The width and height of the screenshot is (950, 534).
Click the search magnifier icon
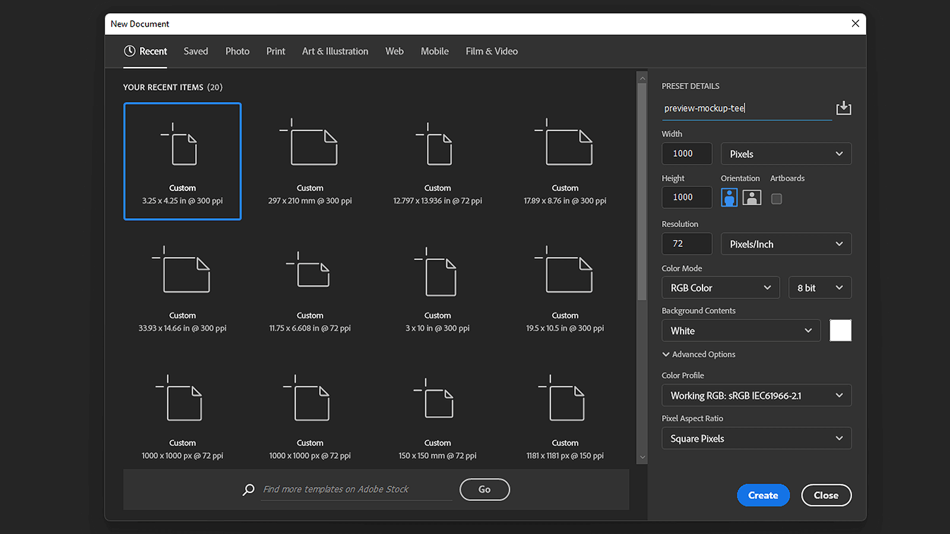(248, 490)
